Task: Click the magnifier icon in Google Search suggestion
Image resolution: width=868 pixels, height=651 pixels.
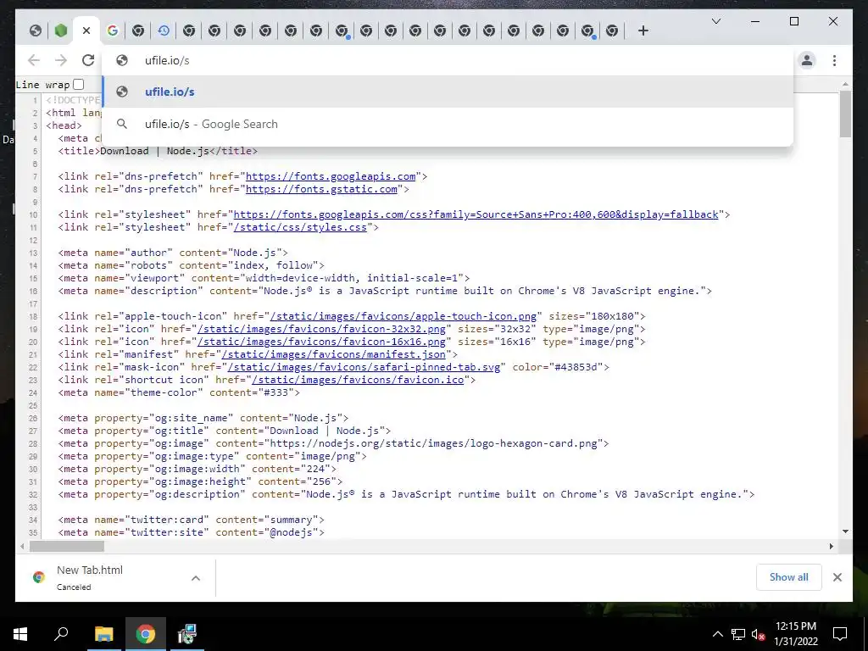Action: coord(122,124)
